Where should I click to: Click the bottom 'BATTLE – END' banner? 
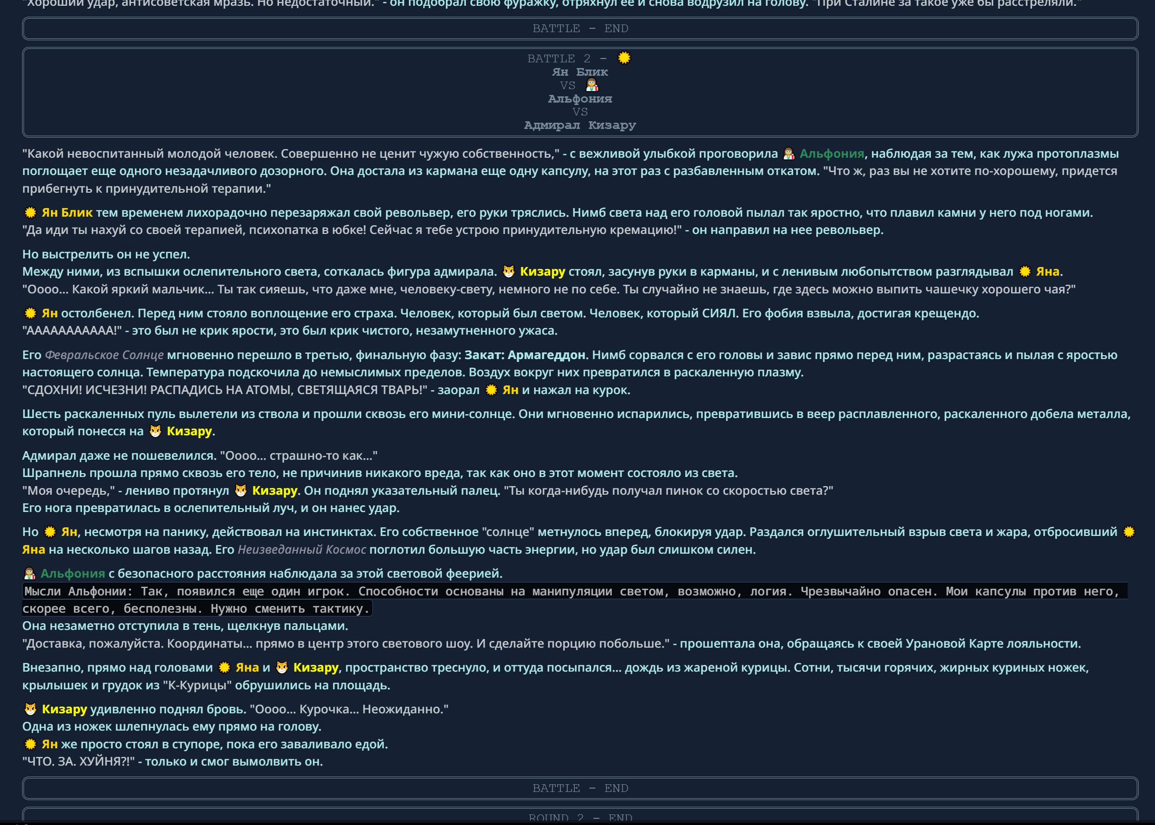580,788
